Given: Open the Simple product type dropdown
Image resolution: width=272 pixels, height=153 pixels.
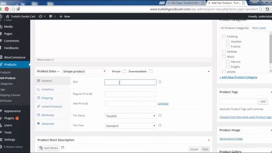Looking at the screenshot, I should (x=84, y=71).
